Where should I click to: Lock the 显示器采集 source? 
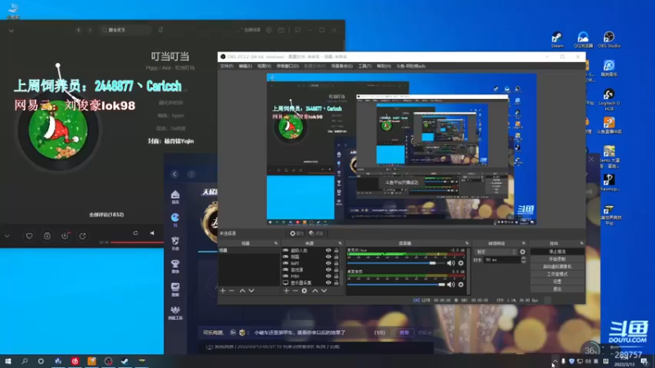(337, 282)
